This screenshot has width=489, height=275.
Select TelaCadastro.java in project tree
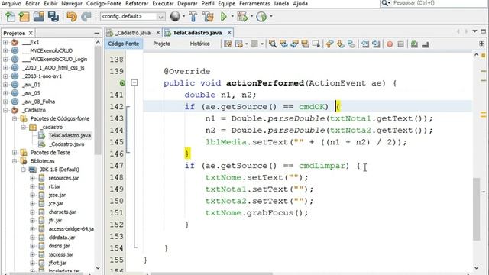(70, 136)
